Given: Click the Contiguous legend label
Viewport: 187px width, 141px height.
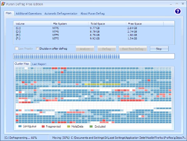Looking at the screenshot, I should click(x=30, y=126).
